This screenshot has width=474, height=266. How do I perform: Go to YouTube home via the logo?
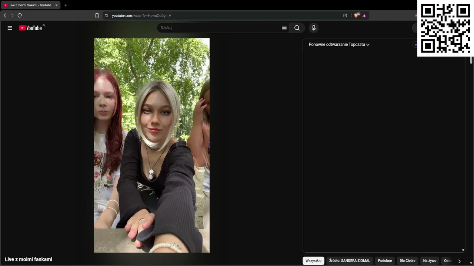pos(30,28)
